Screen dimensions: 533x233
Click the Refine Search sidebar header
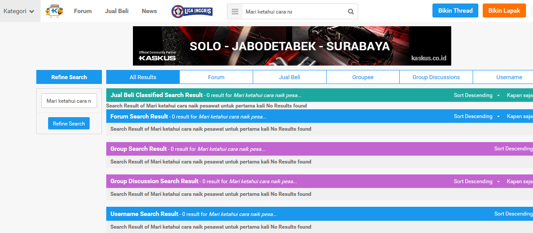tap(69, 77)
